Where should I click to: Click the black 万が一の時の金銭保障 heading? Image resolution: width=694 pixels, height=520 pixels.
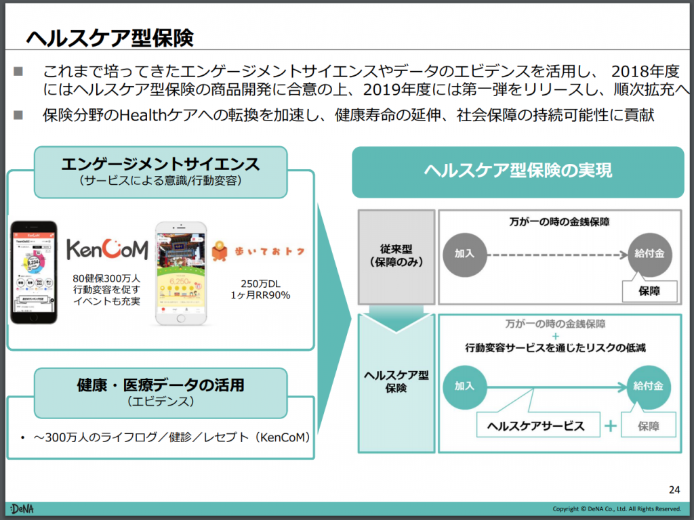[559, 222]
